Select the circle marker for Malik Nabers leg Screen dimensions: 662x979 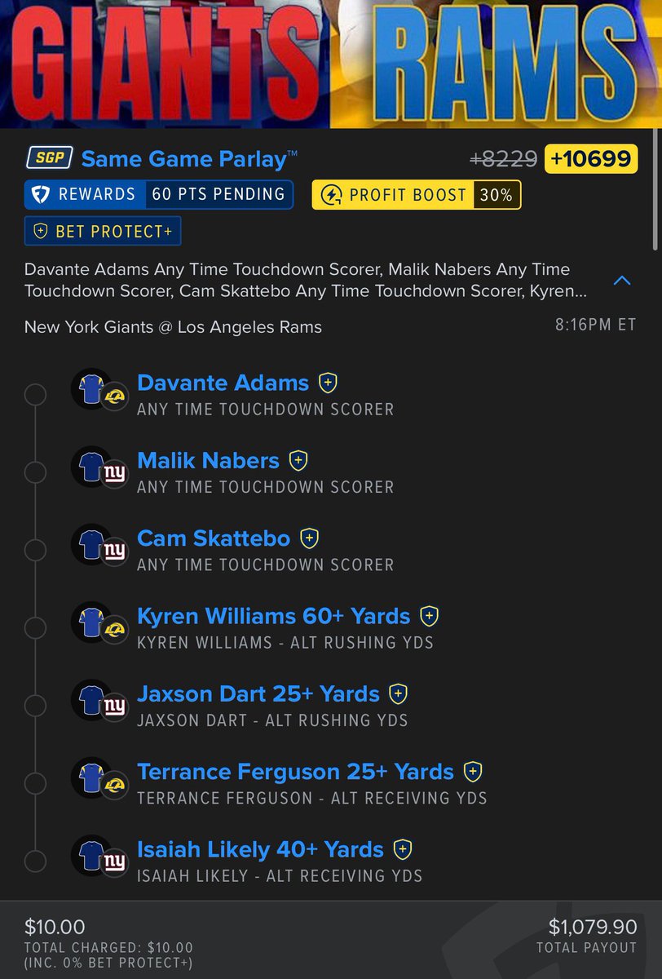35,472
